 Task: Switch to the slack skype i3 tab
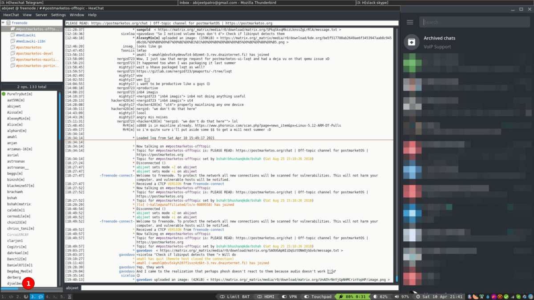tap(445, 3)
